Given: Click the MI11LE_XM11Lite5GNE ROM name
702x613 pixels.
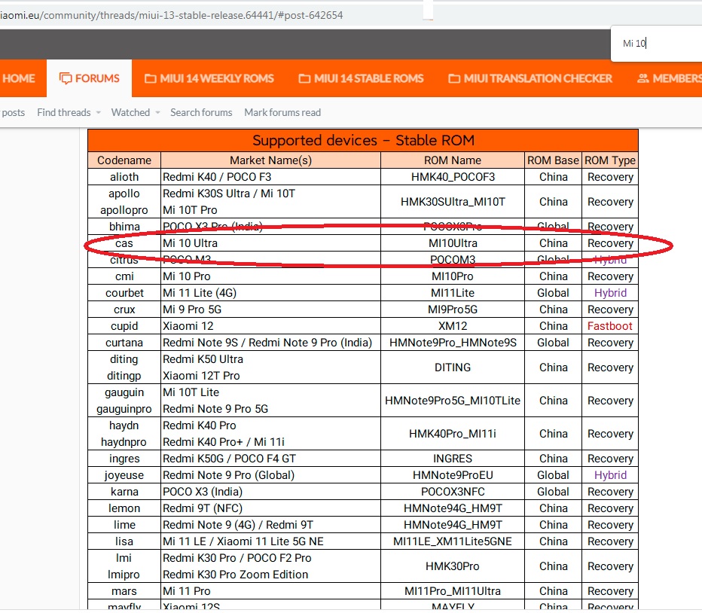Looking at the screenshot, I should pos(453,541).
